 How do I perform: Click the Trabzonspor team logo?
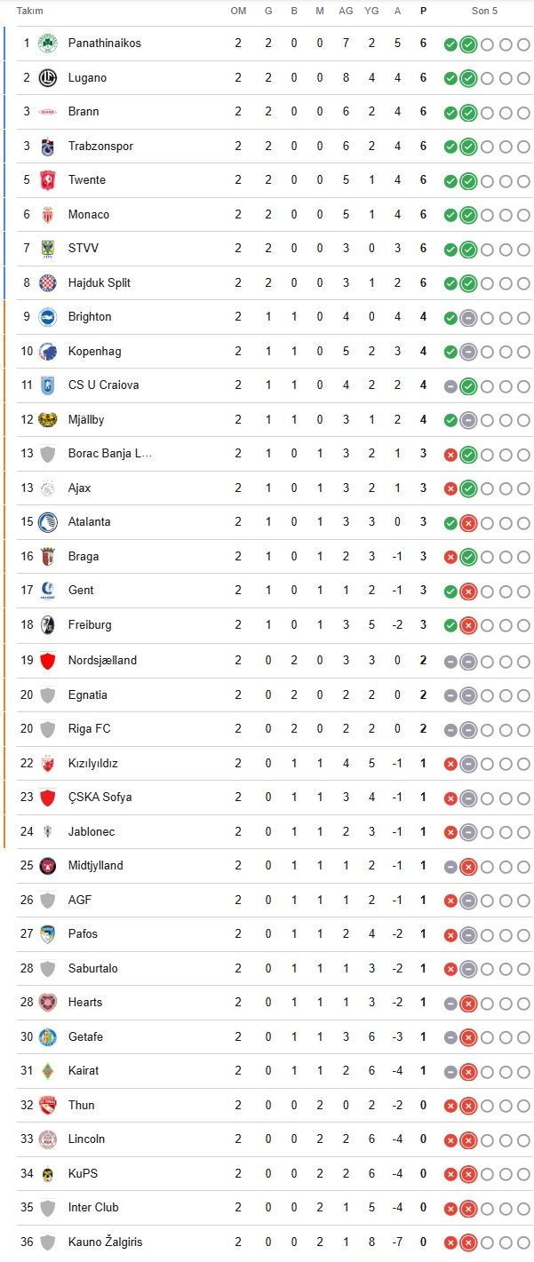click(48, 146)
